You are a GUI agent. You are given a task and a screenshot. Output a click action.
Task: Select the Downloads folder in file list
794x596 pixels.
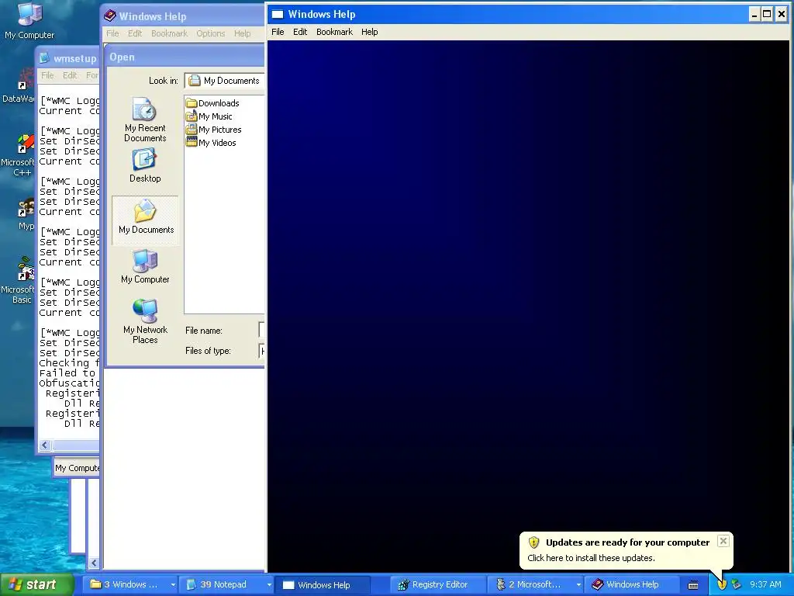click(212, 103)
